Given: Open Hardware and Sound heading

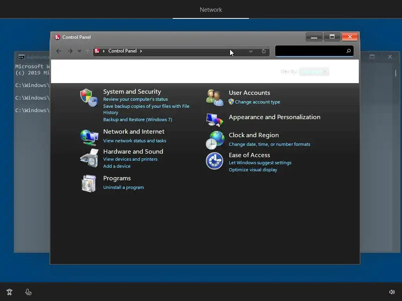Looking at the screenshot, I should (x=133, y=152).
